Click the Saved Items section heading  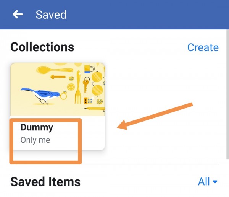(45, 181)
